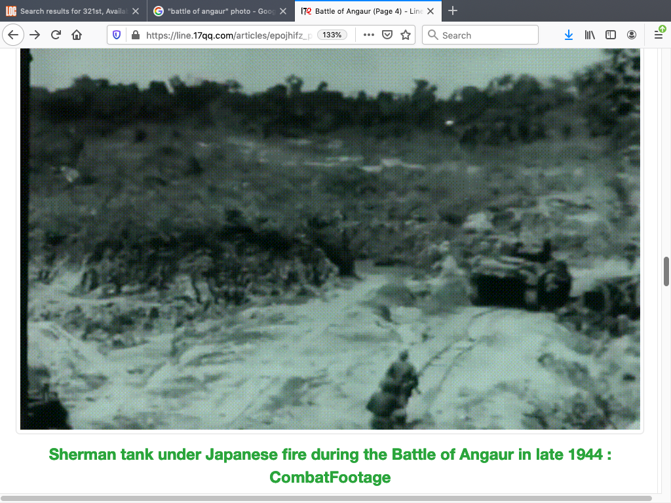Open the Library bookmarks and history icon
This screenshot has height=503, width=671.
[x=590, y=35]
